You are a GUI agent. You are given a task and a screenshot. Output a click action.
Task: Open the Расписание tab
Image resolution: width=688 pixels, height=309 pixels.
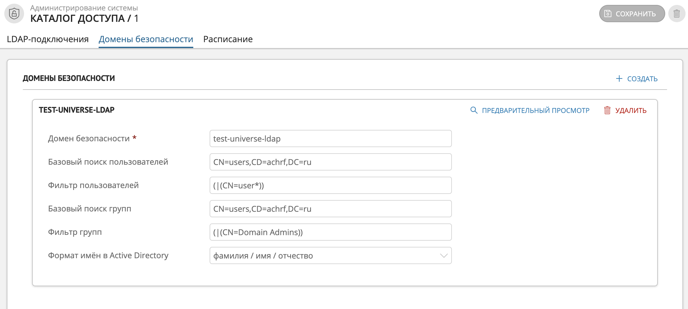228,39
